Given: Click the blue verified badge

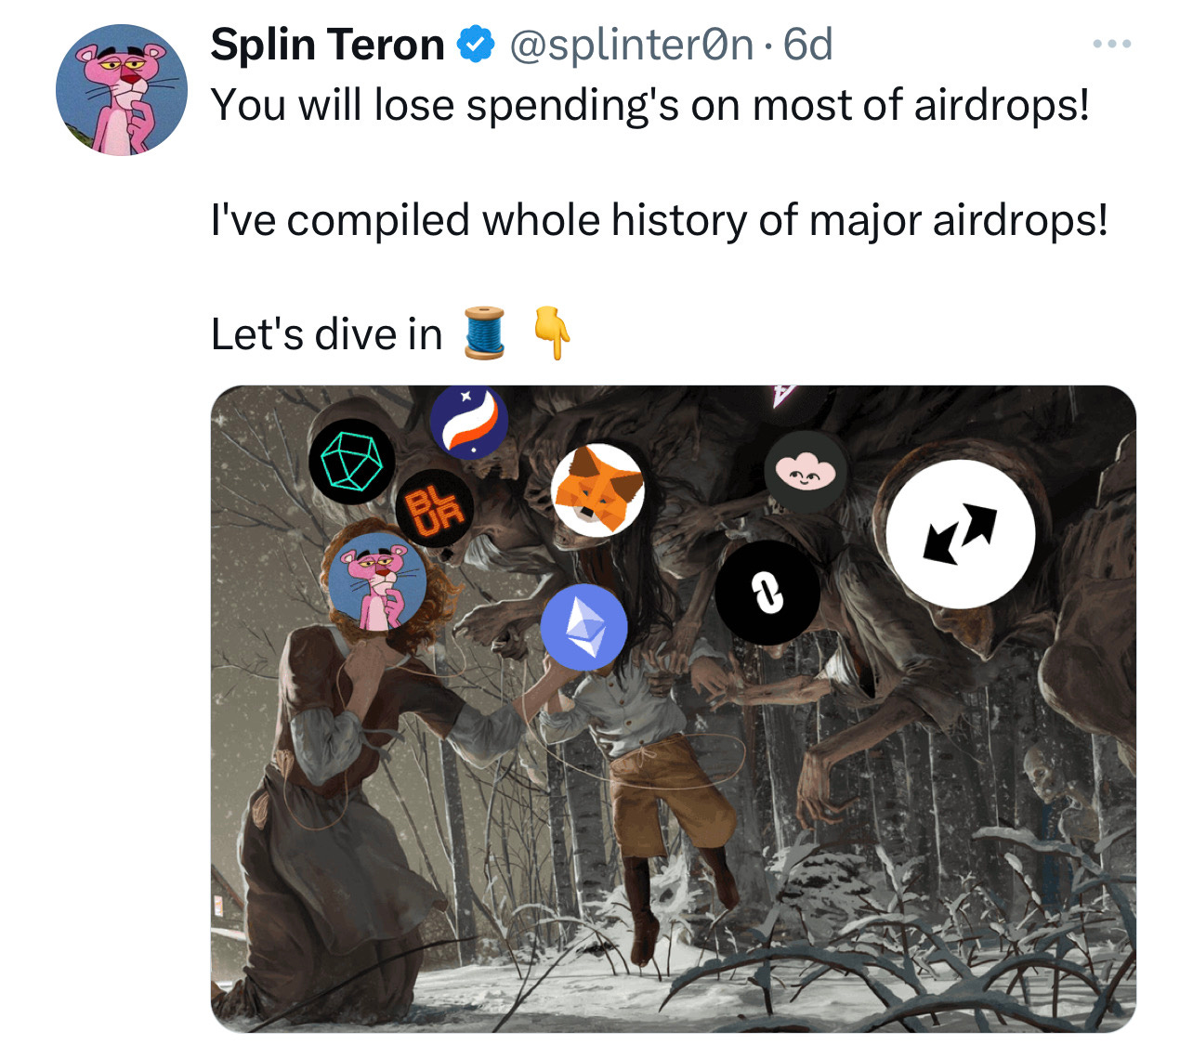Looking at the screenshot, I should [x=476, y=45].
